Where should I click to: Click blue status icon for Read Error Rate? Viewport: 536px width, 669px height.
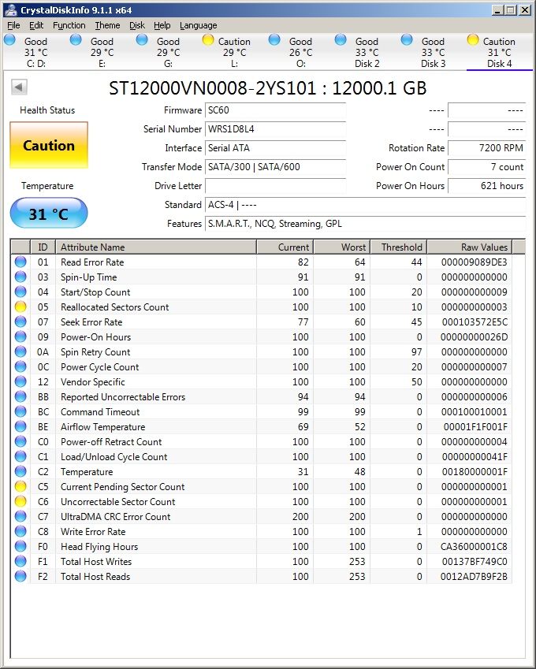pyautogui.click(x=20, y=262)
